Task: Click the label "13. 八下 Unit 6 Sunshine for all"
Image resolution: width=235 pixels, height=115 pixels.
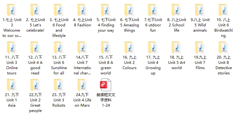Action: tap(59, 65)
